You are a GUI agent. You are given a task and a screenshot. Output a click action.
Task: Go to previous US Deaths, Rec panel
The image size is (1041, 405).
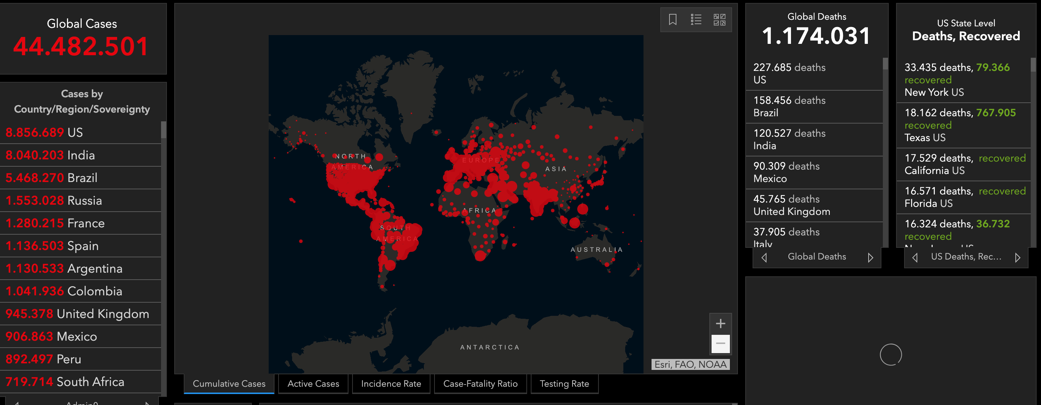click(915, 257)
